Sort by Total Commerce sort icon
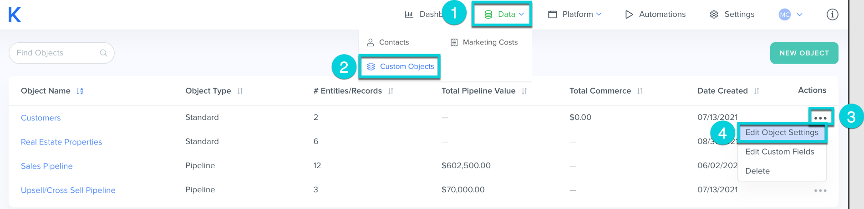 640,91
